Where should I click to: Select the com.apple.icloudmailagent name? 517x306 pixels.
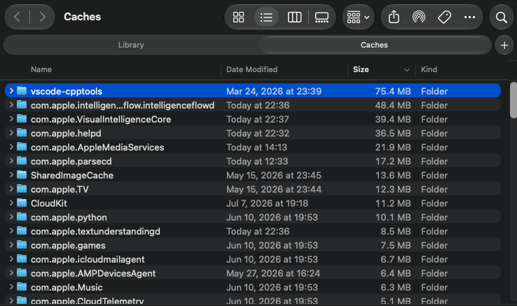point(88,260)
